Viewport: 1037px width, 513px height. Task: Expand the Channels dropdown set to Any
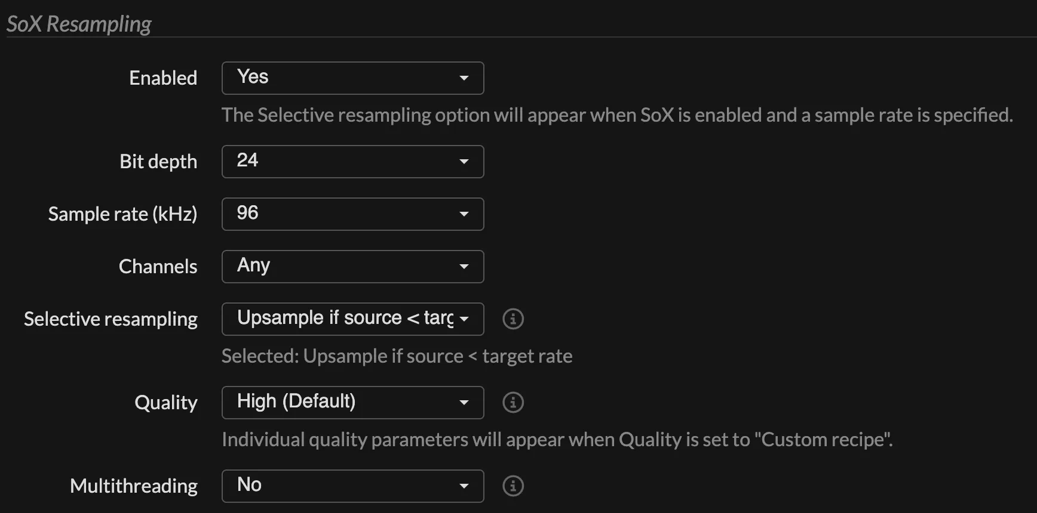[x=352, y=267]
